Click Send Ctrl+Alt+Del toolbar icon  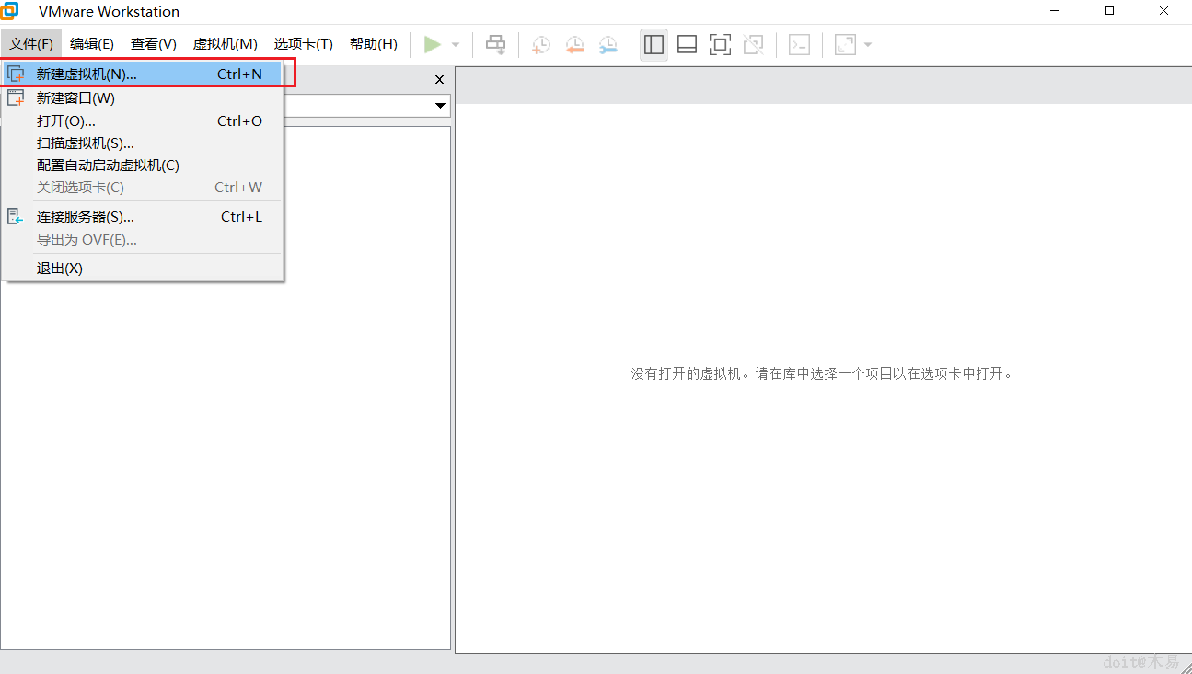496,44
